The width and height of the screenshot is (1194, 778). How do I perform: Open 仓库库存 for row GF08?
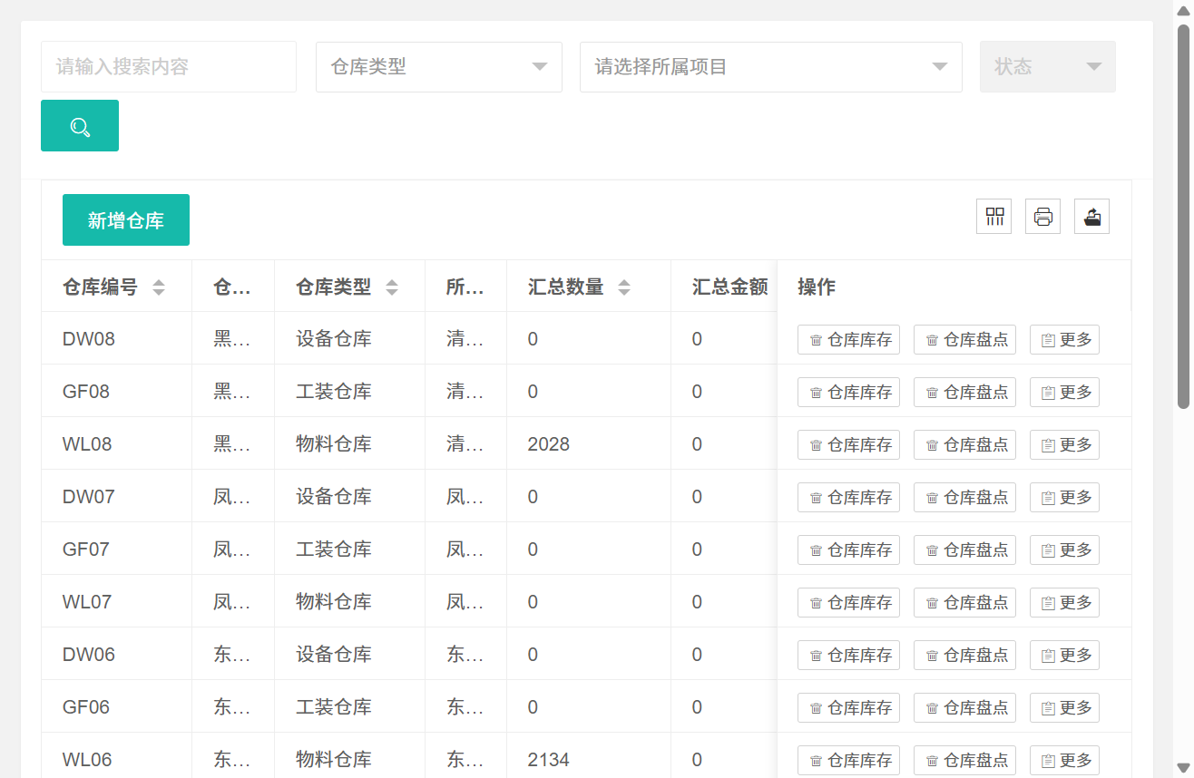(x=849, y=393)
